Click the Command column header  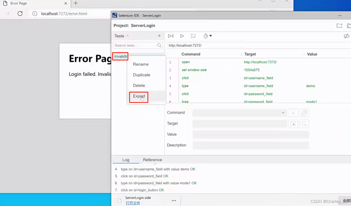point(191,54)
